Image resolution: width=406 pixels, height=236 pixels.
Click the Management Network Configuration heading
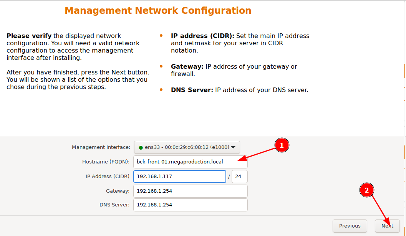tap(158, 10)
